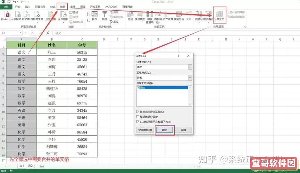This screenshot has width=300, height=173.
Task: Switch to the 视图 view tab
Action: 83,7
